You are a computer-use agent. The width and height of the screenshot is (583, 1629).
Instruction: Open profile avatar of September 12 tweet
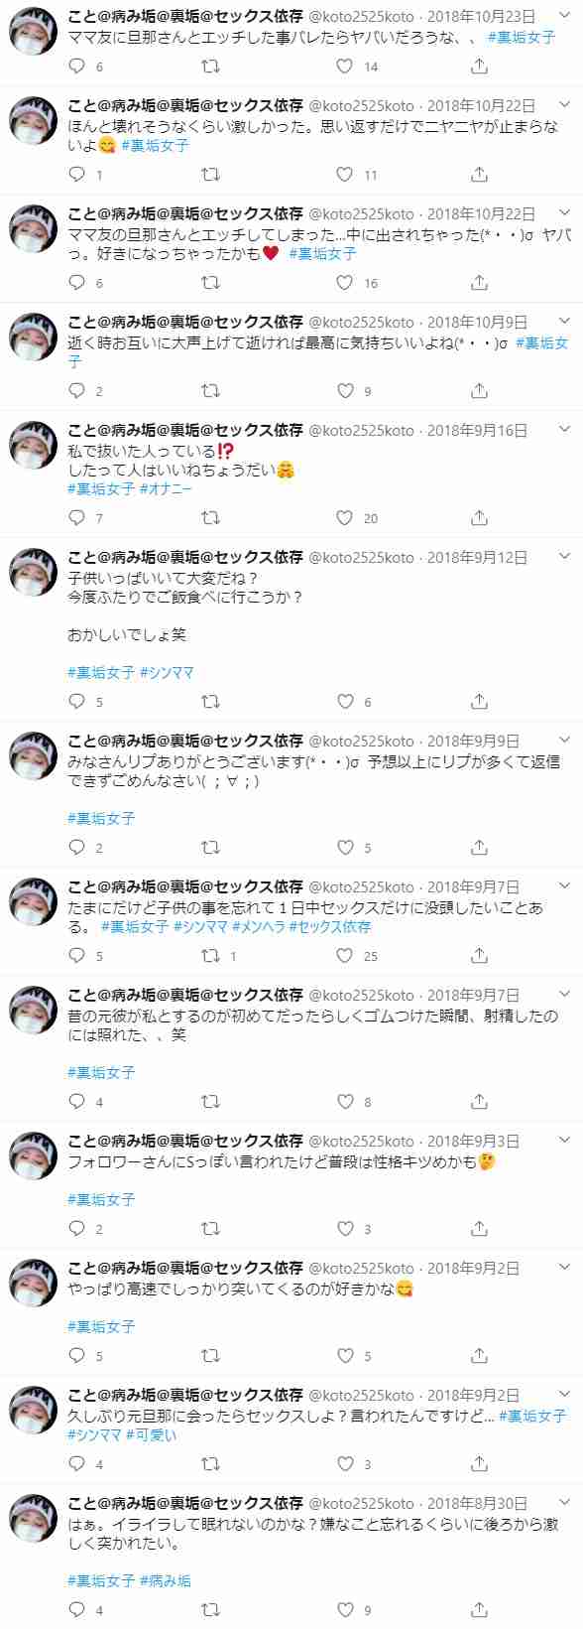tap(34, 573)
